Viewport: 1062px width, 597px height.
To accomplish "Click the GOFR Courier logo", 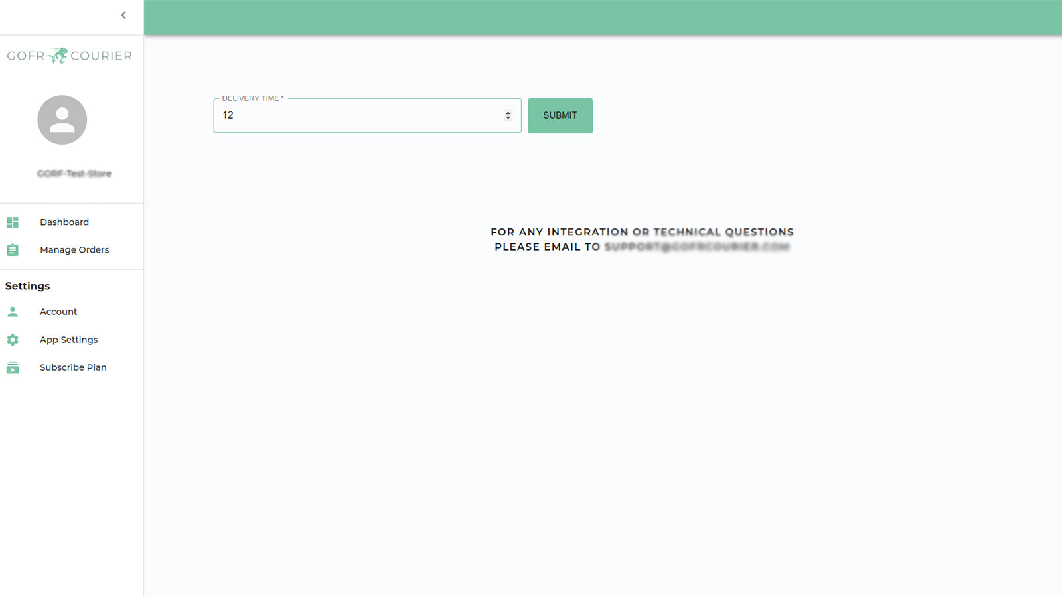I will (70, 56).
